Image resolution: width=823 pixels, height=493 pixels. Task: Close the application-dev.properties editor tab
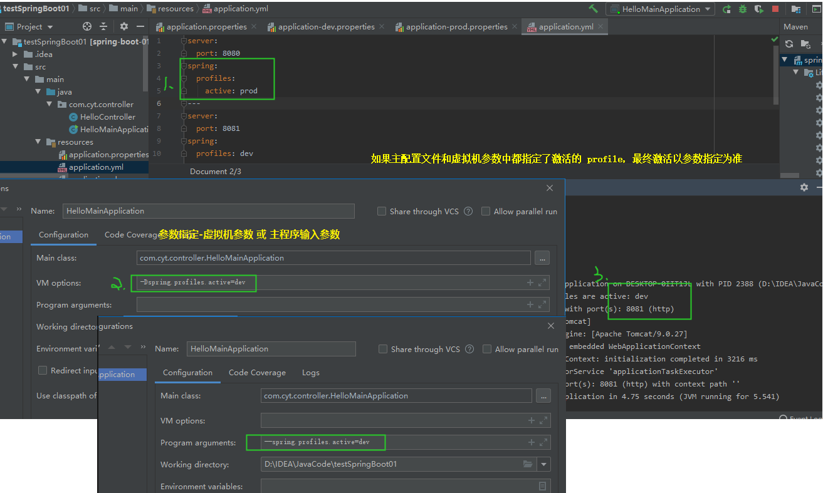coord(382,26)
